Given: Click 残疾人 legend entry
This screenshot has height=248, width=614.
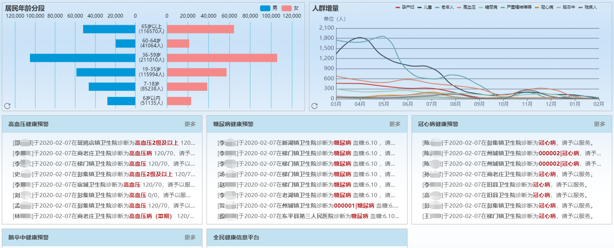Looking at the screenshot, I should point(588,7).
